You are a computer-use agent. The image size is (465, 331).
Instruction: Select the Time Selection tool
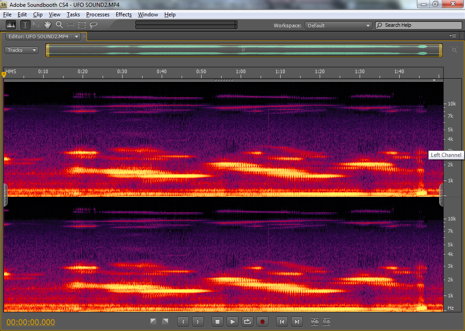(25, 25)
